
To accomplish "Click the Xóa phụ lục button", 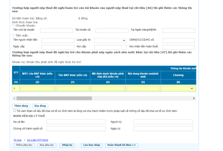I will 46,145.
